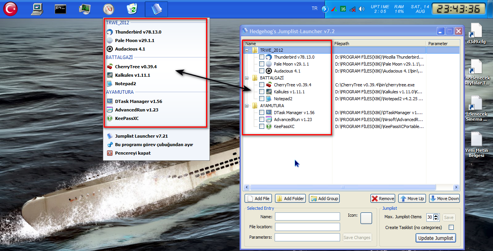Screen dimensions: 493x251
Task: Click the horizontal scrollbar thumb in the list
Action: 342,187
